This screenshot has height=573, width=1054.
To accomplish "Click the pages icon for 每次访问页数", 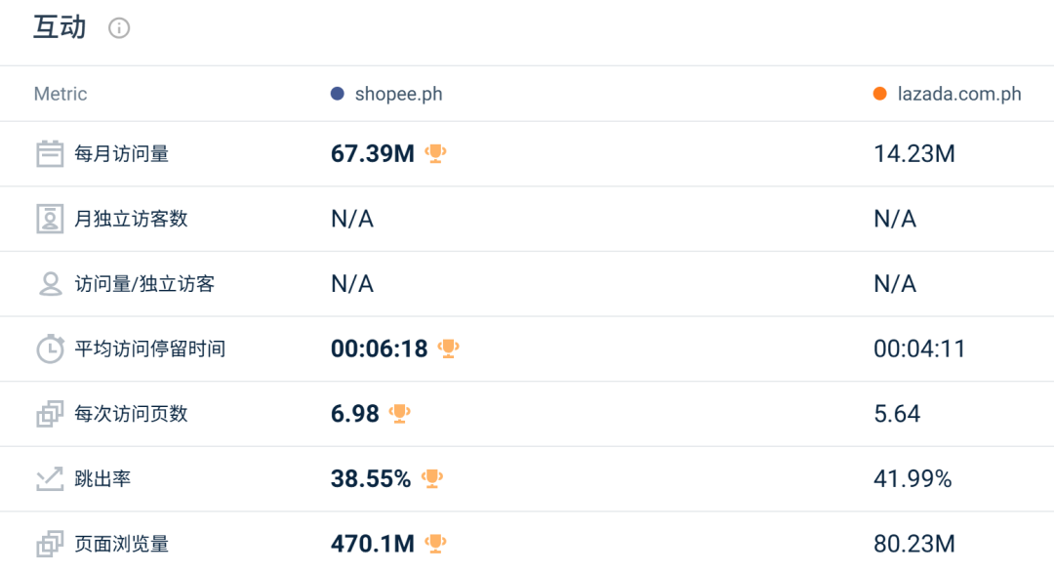I will (x=50, y=414).
